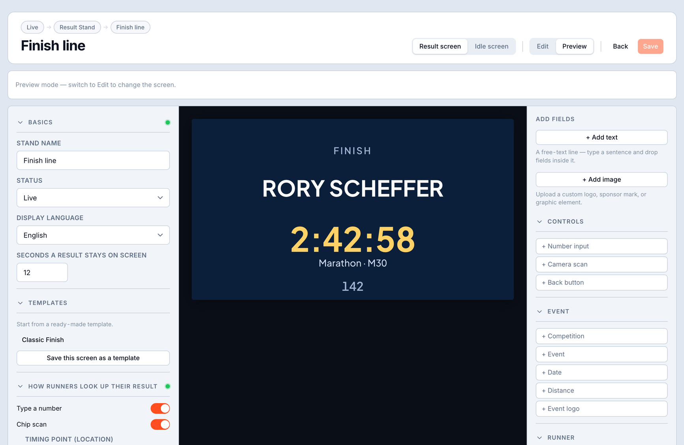This screenshot has width=684, height=445.
Task: Add the Distance field
Action: (x=601, y=391)
